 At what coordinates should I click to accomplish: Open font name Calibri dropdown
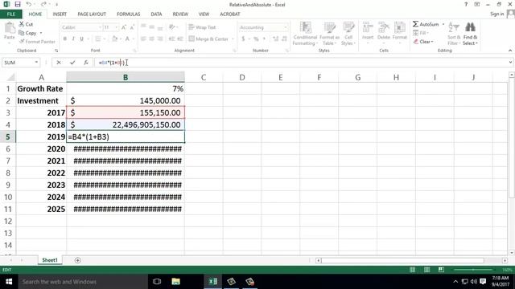(x=100, y=27)
